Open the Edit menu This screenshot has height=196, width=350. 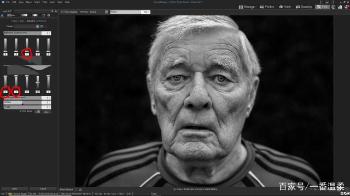tap(14, 2)
